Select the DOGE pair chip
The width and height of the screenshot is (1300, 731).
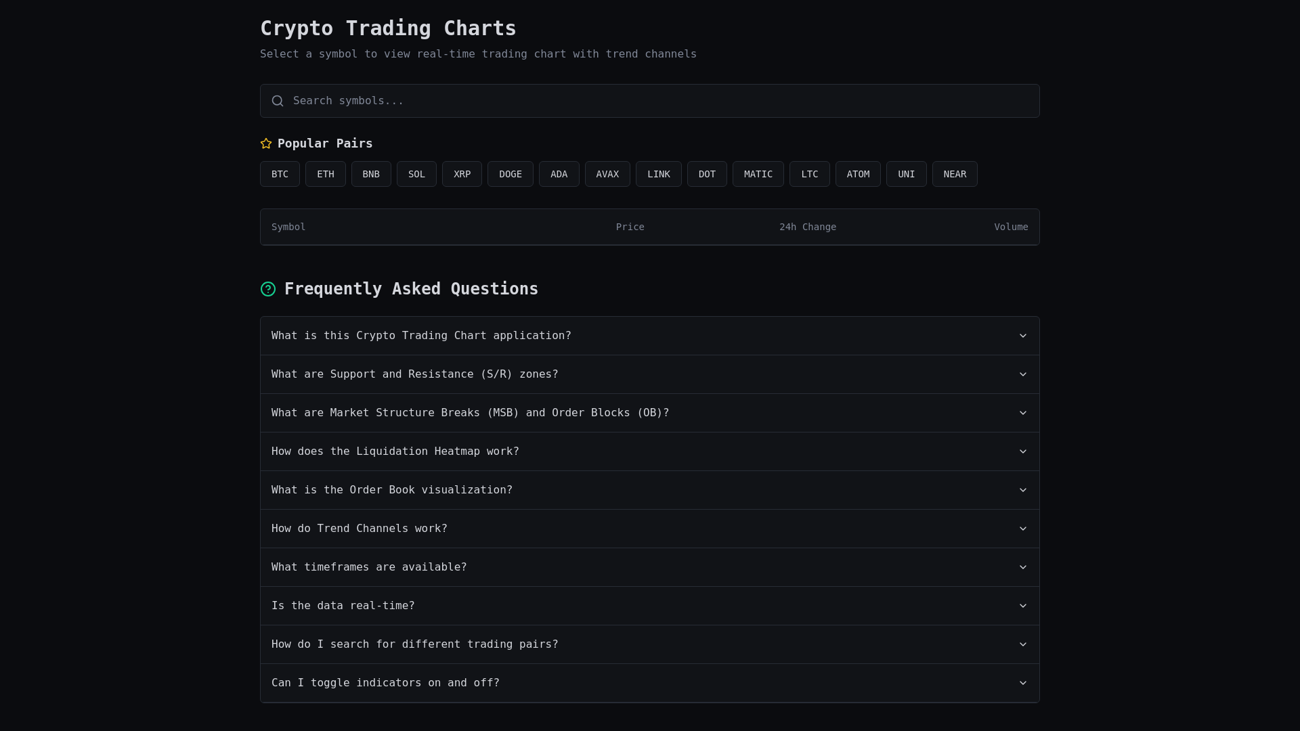click(511, 174)
